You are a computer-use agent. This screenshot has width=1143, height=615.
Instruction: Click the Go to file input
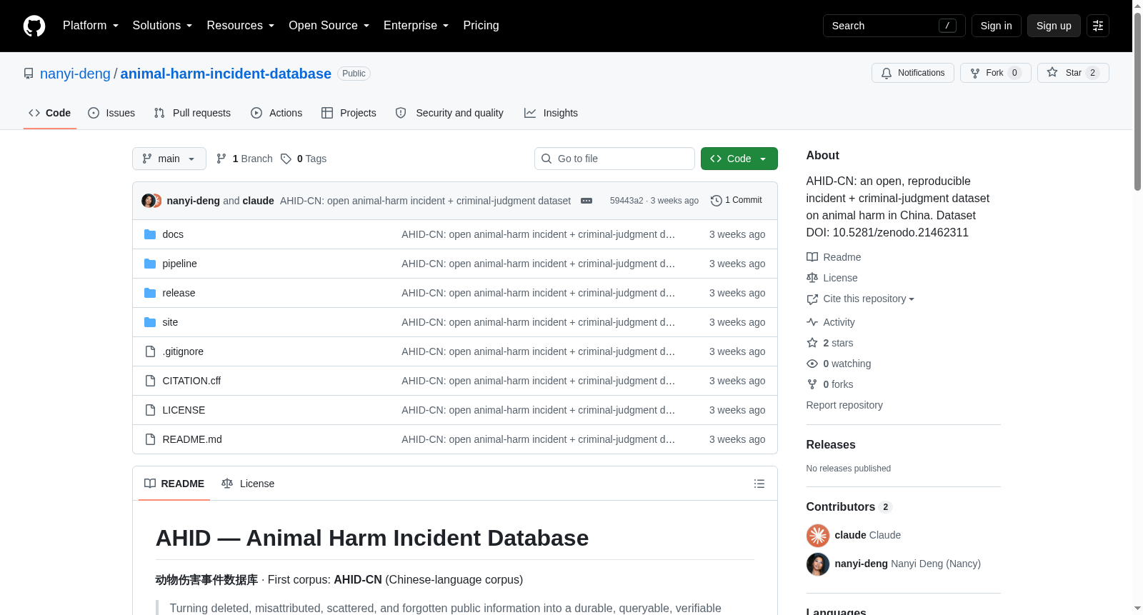(614, 159)
